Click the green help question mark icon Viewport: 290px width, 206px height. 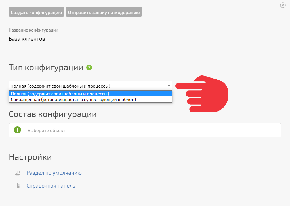point(89,67)
